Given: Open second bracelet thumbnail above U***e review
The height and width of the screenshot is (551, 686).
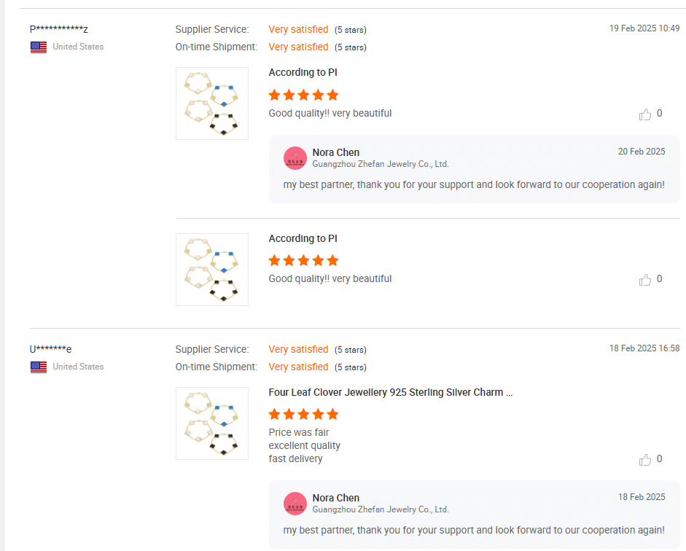Looking at the screenshot, I should (x=212, y=270).
